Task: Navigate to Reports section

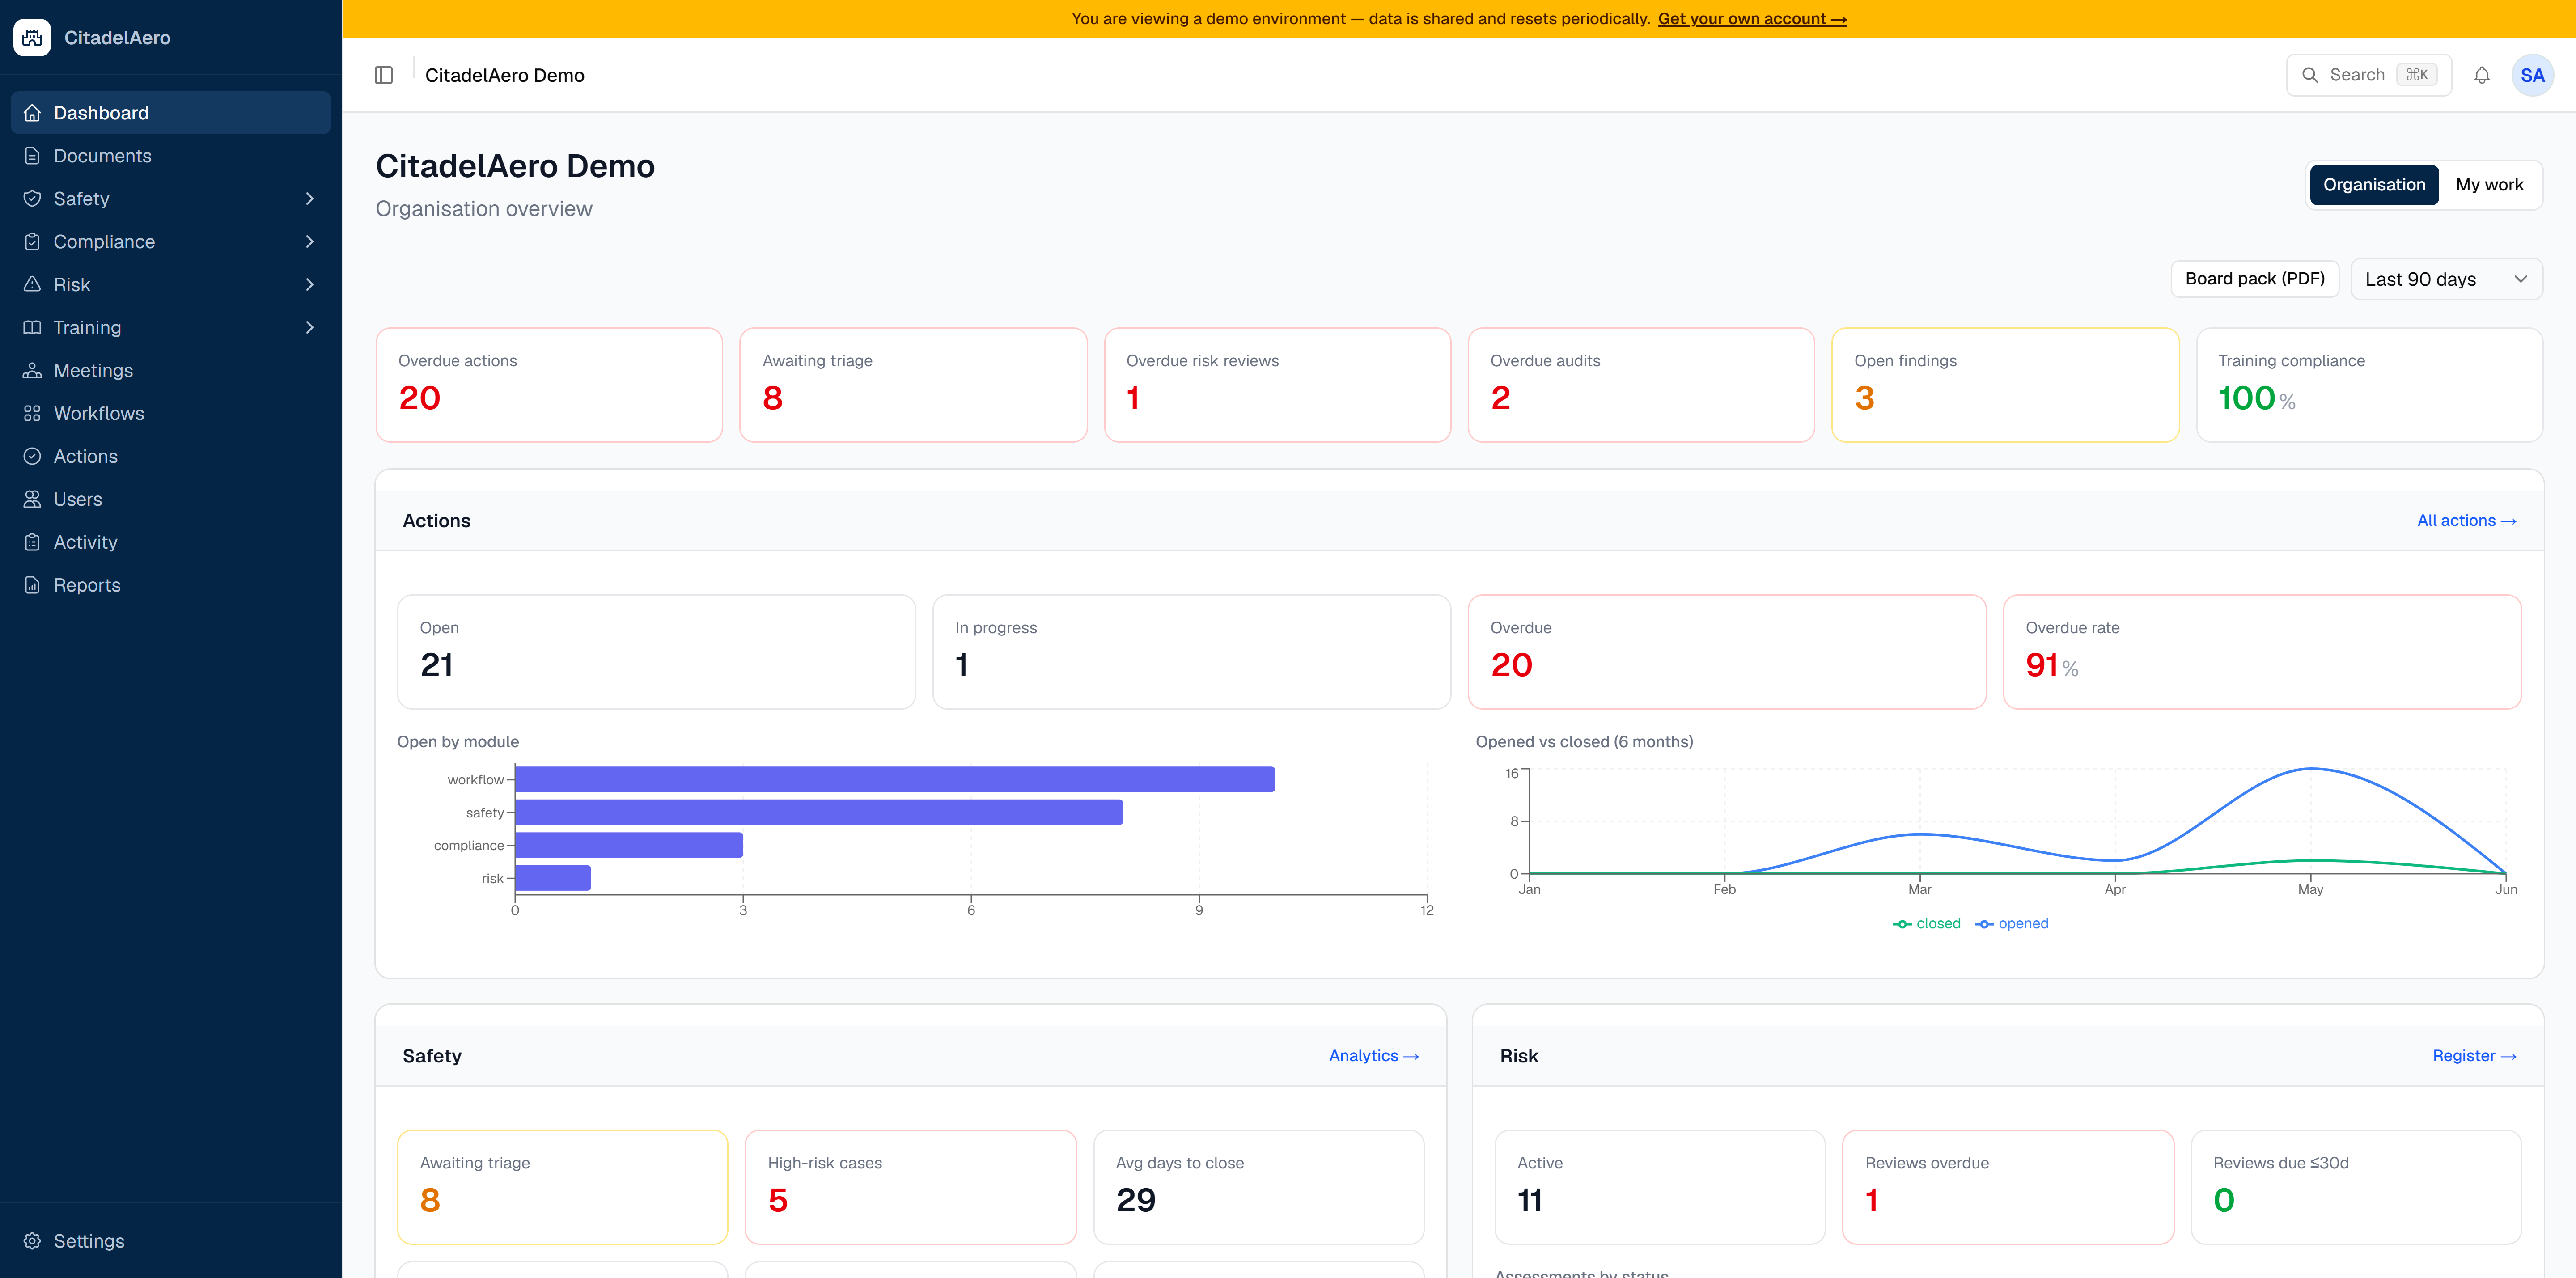Action: pos(171,586)
